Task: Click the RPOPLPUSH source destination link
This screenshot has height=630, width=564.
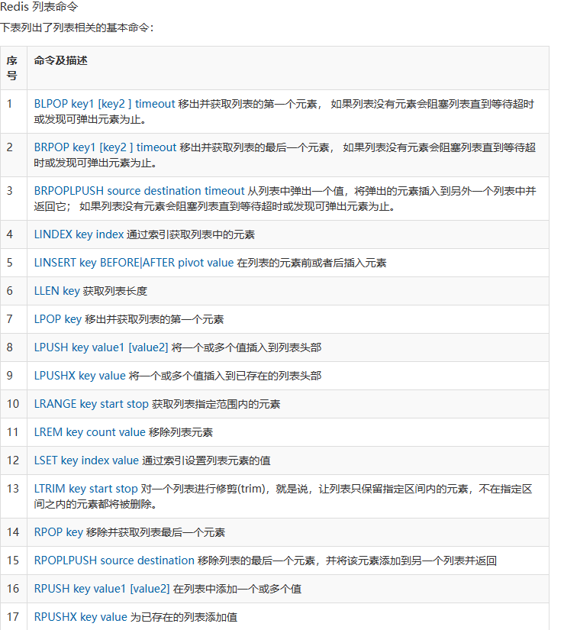Action: (x=114, y=561)
